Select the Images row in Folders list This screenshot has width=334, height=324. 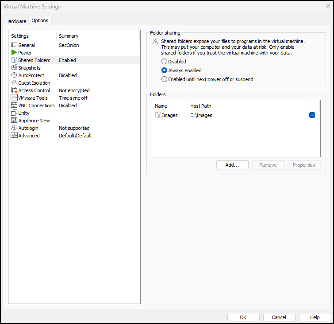pos(169,115)
